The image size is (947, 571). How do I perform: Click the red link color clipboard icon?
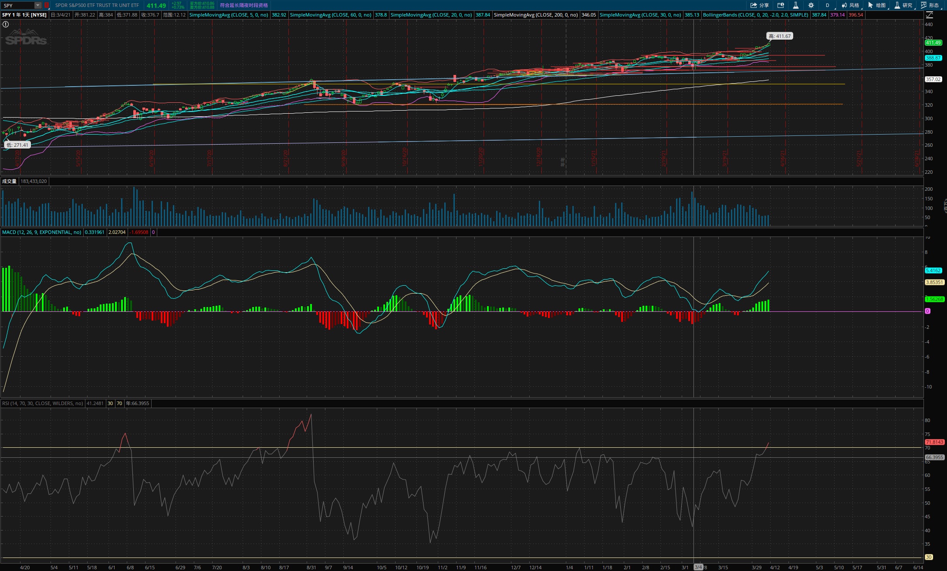(x=47, y=5)
